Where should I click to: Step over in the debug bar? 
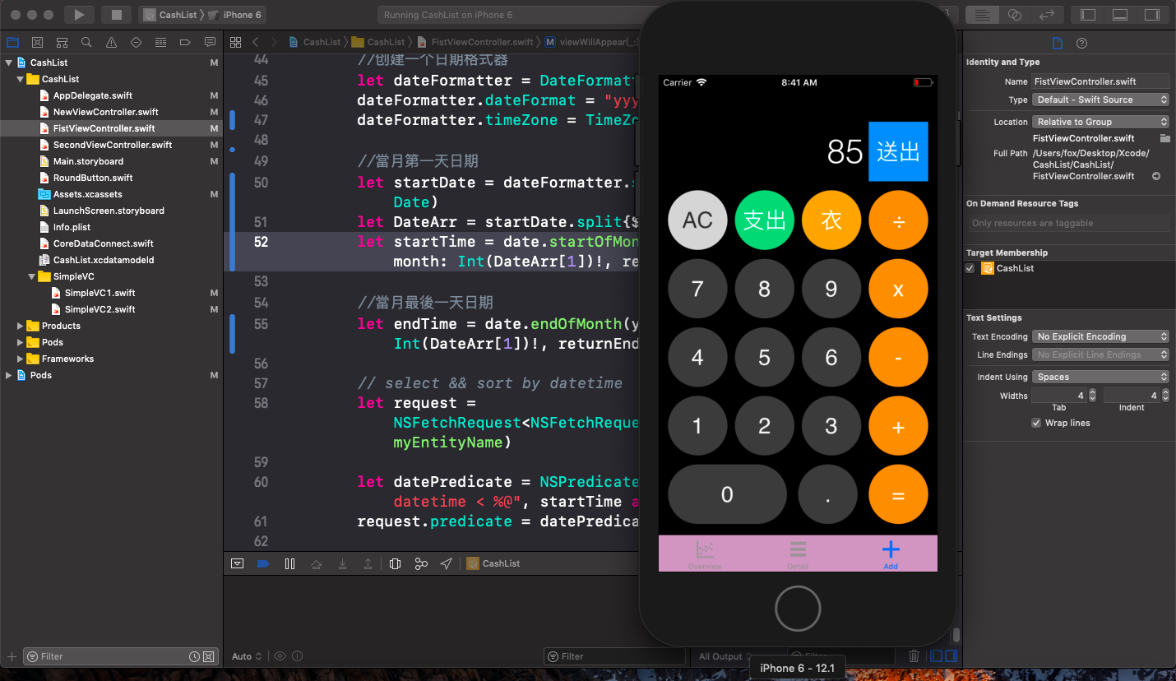tap(316, 563)
